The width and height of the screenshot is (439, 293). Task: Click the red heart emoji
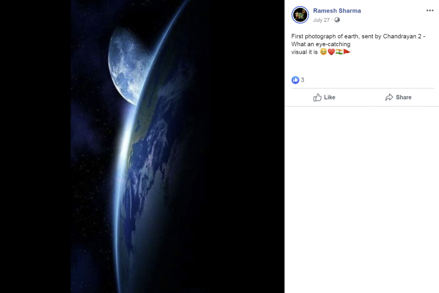click(331, 52)
